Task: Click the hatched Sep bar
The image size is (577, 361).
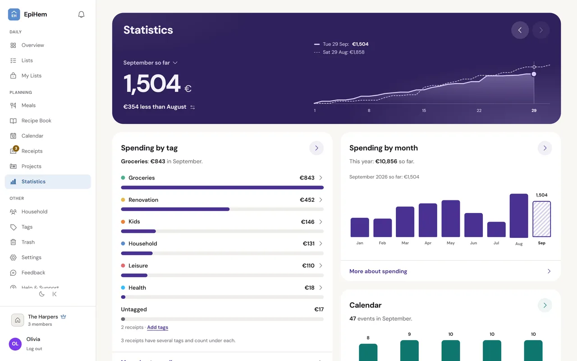Action: pyautogui.click(x=542, y=219)
